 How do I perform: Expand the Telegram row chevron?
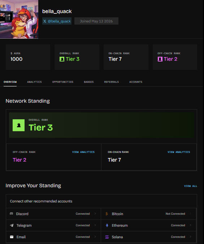coord(95,225)
